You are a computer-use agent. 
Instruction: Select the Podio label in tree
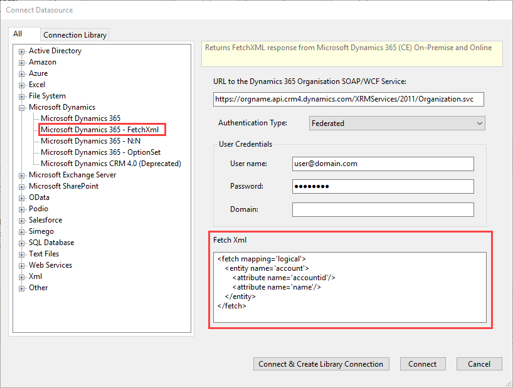tap(38, 209)
